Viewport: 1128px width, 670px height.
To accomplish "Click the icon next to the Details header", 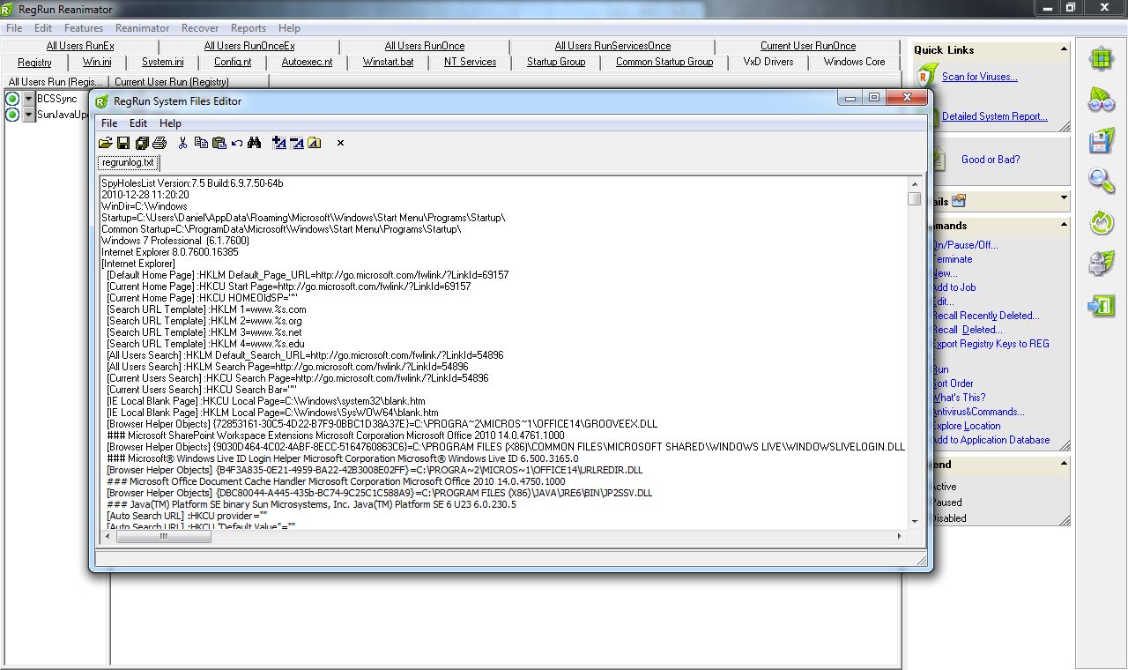I will (959, 200).
